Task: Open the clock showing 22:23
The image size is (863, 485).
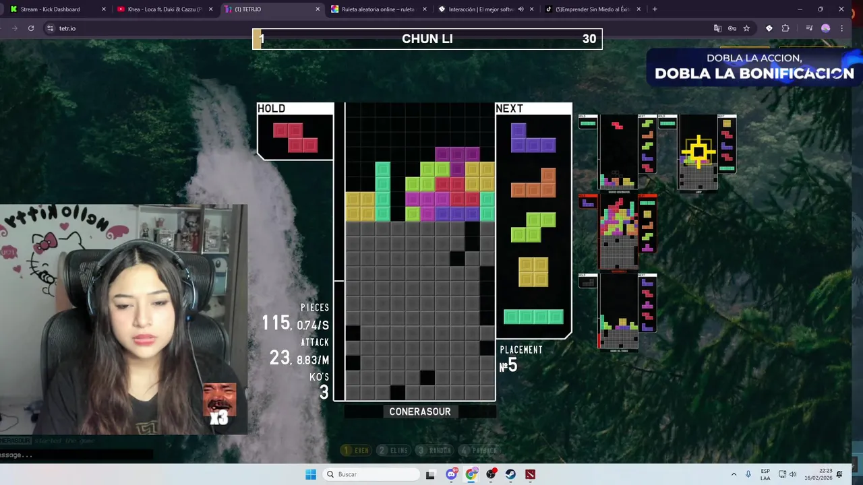Action: (x=818, y=474)
